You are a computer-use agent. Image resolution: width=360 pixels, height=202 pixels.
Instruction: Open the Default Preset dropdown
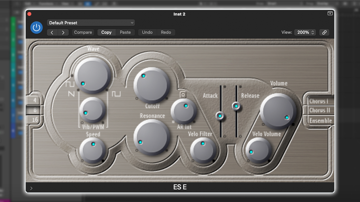coord(91,22)
